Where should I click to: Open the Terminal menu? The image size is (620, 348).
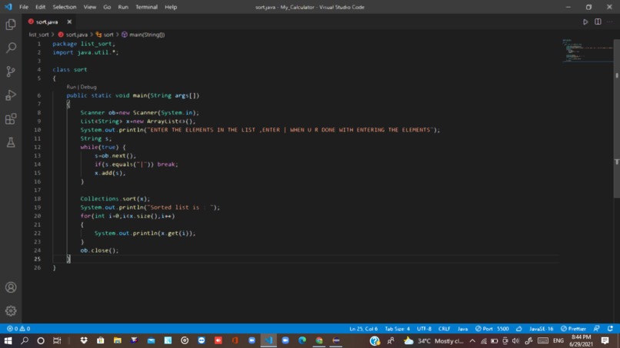point(146,7)
